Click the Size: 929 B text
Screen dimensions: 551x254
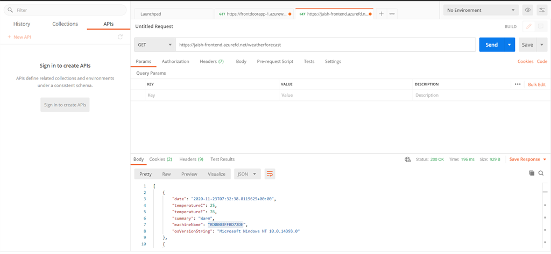pyautogui.click(x=490, y=159)
